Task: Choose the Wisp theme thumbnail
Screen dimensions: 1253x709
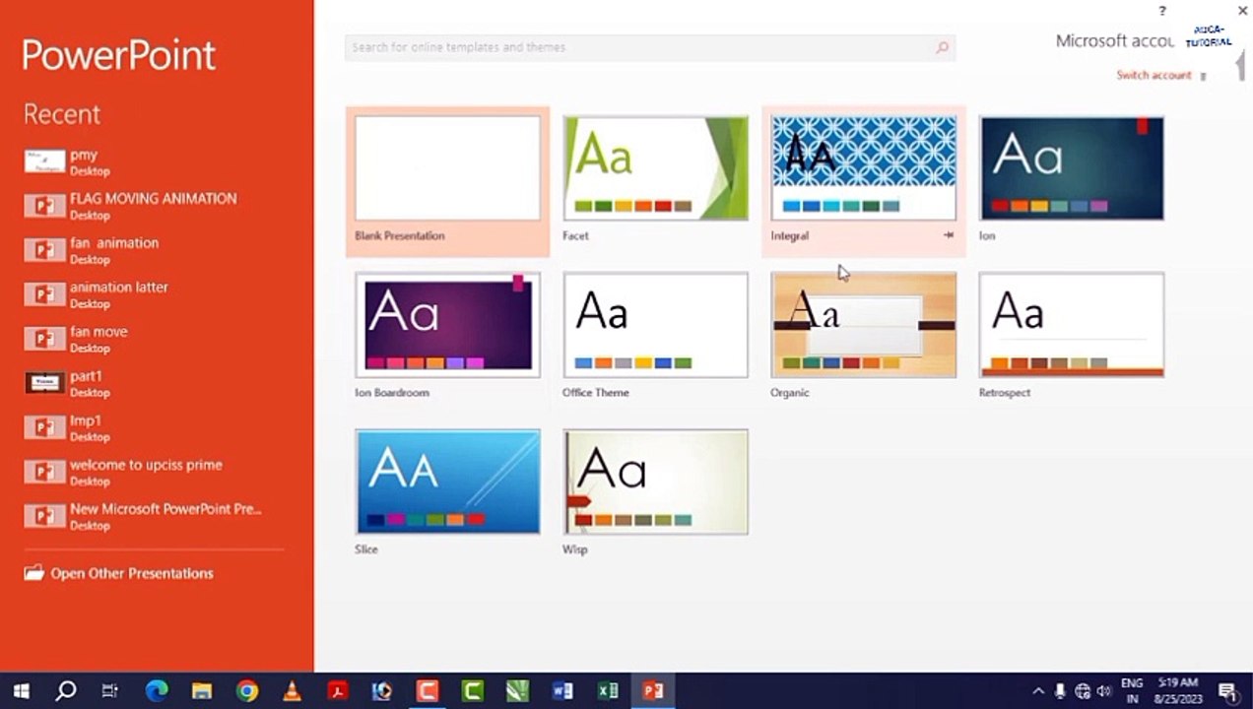Action: click(x=655, y=482)
